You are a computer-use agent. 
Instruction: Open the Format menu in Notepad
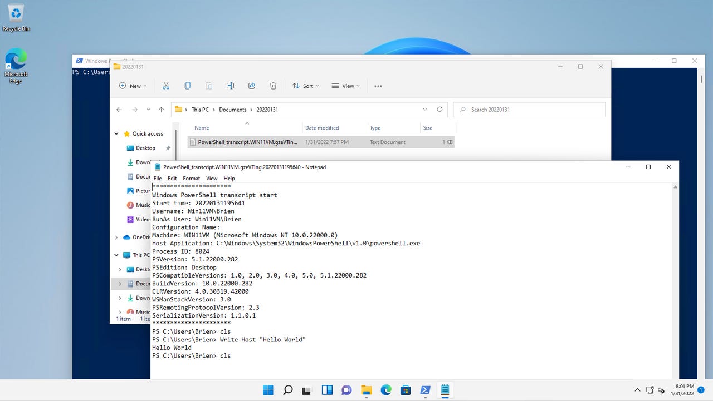(191, 178)
